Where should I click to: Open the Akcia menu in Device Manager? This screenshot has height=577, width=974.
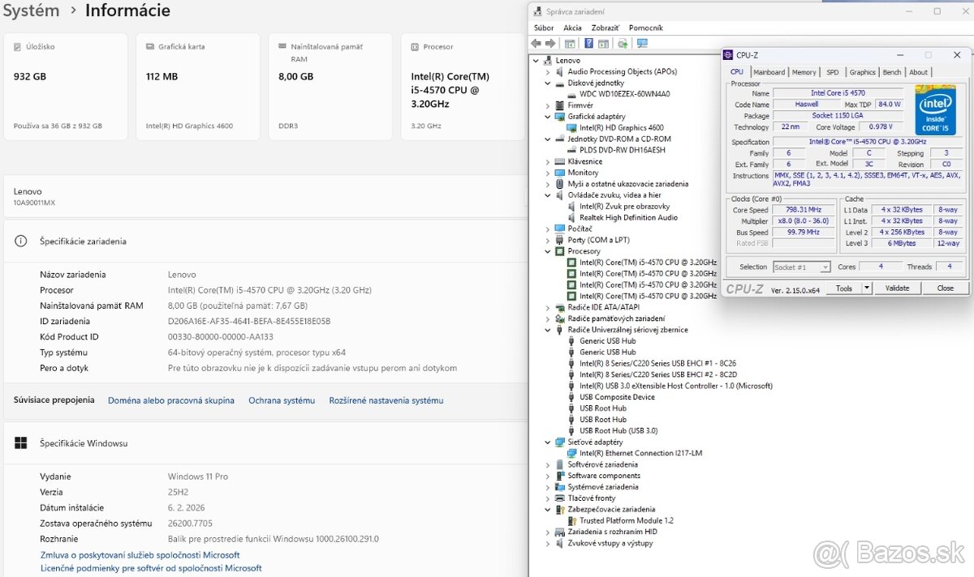pos(572,28)
